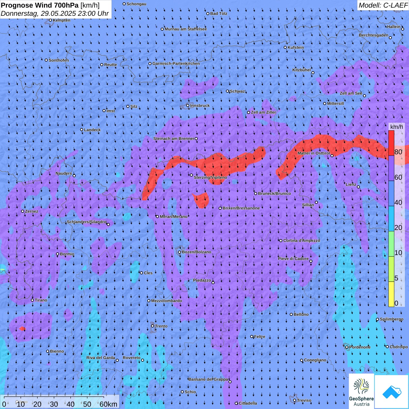The height and width of the screenshot is (409, 409).
Task: Click the Mezzolombardo label
Action: coord(167,301)
